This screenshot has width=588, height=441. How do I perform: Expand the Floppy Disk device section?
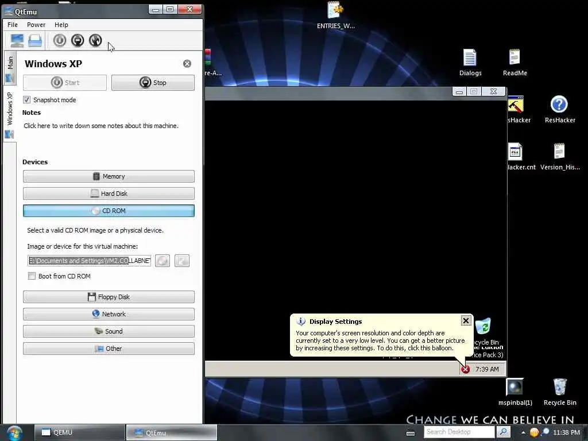tap(109, 297)
